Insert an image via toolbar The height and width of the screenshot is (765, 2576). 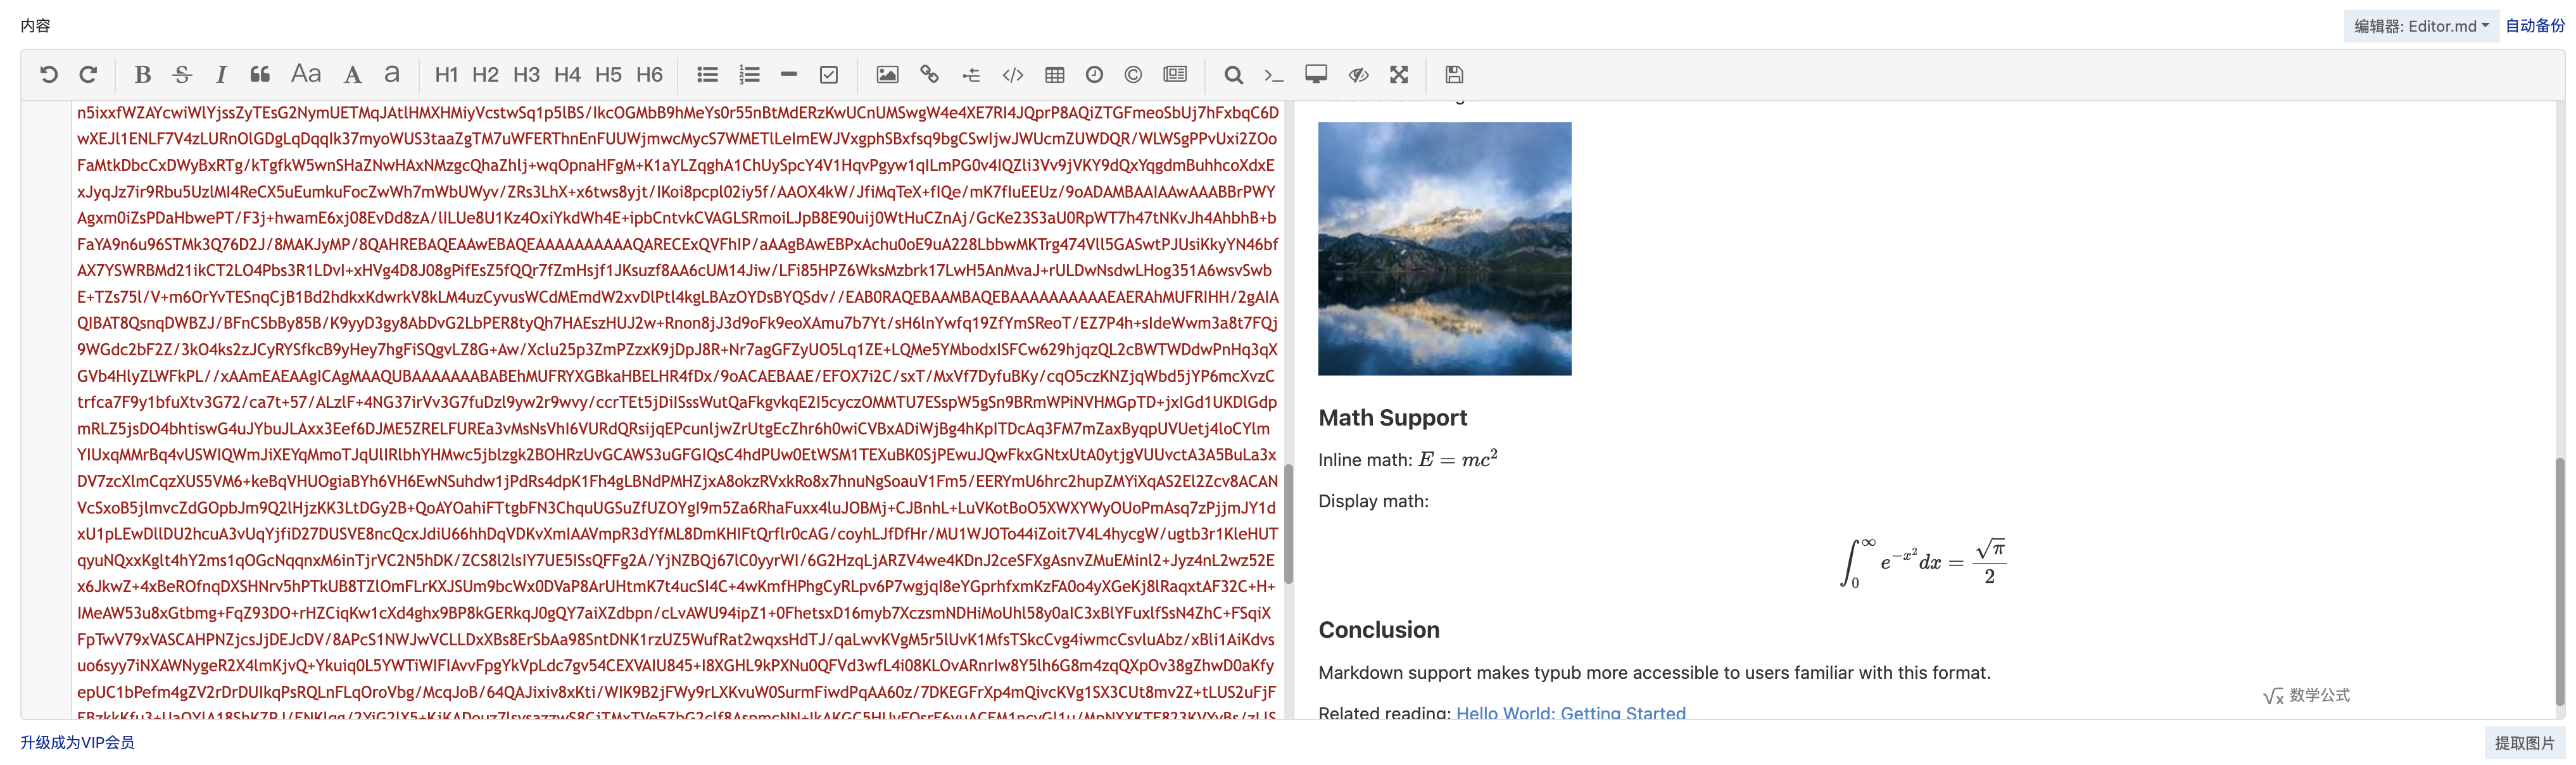pyautogui.click(x=887, y=75)
